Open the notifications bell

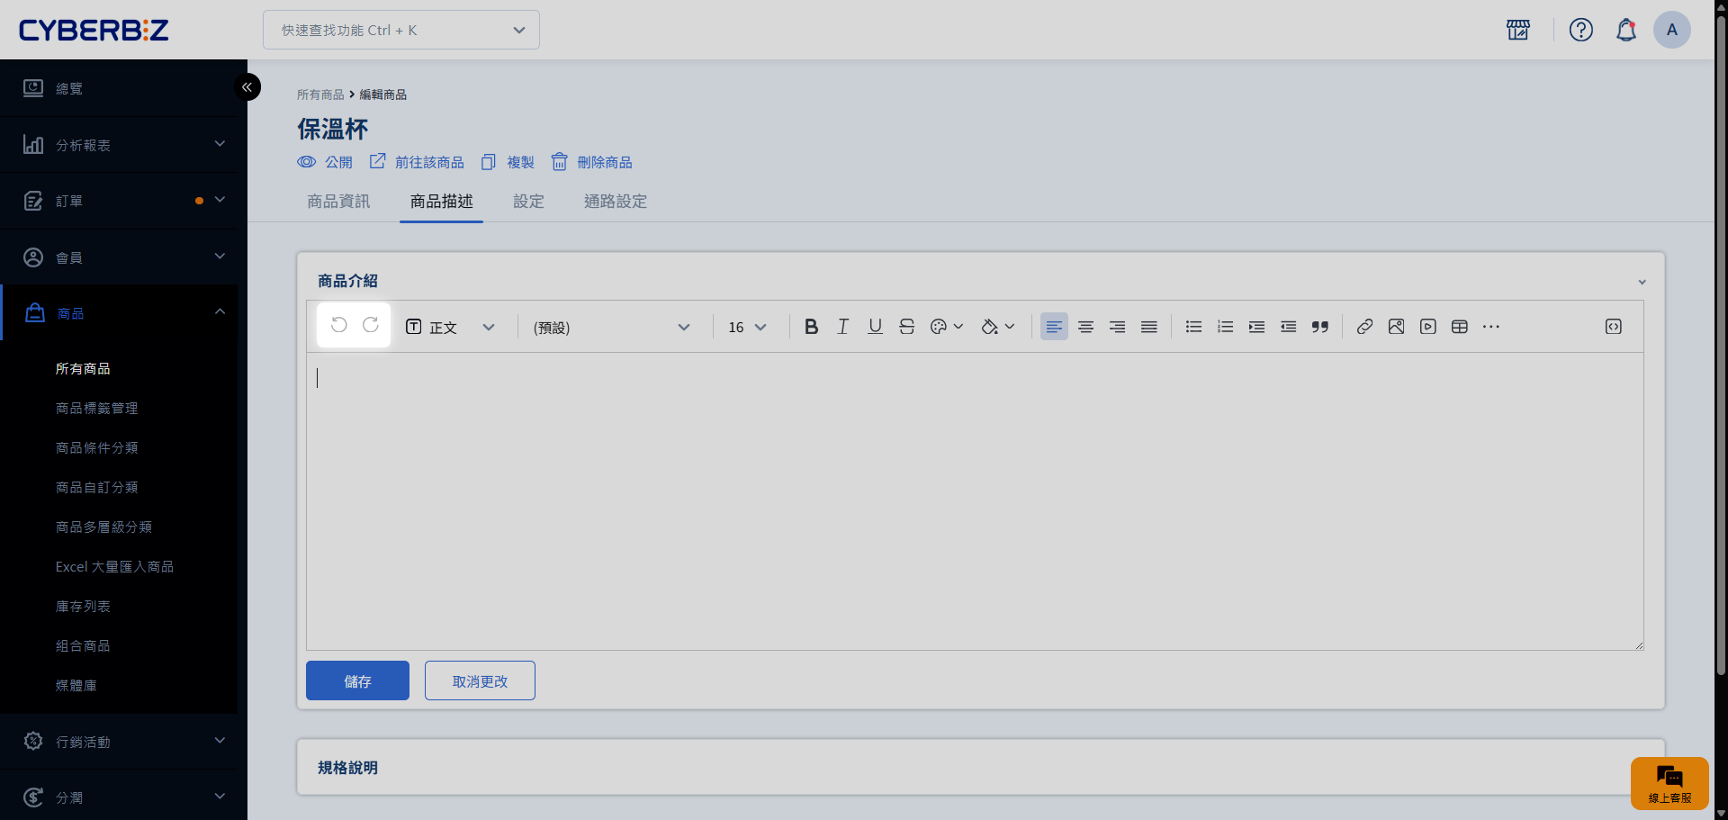pyautogui.click(x=1625, y=31)
